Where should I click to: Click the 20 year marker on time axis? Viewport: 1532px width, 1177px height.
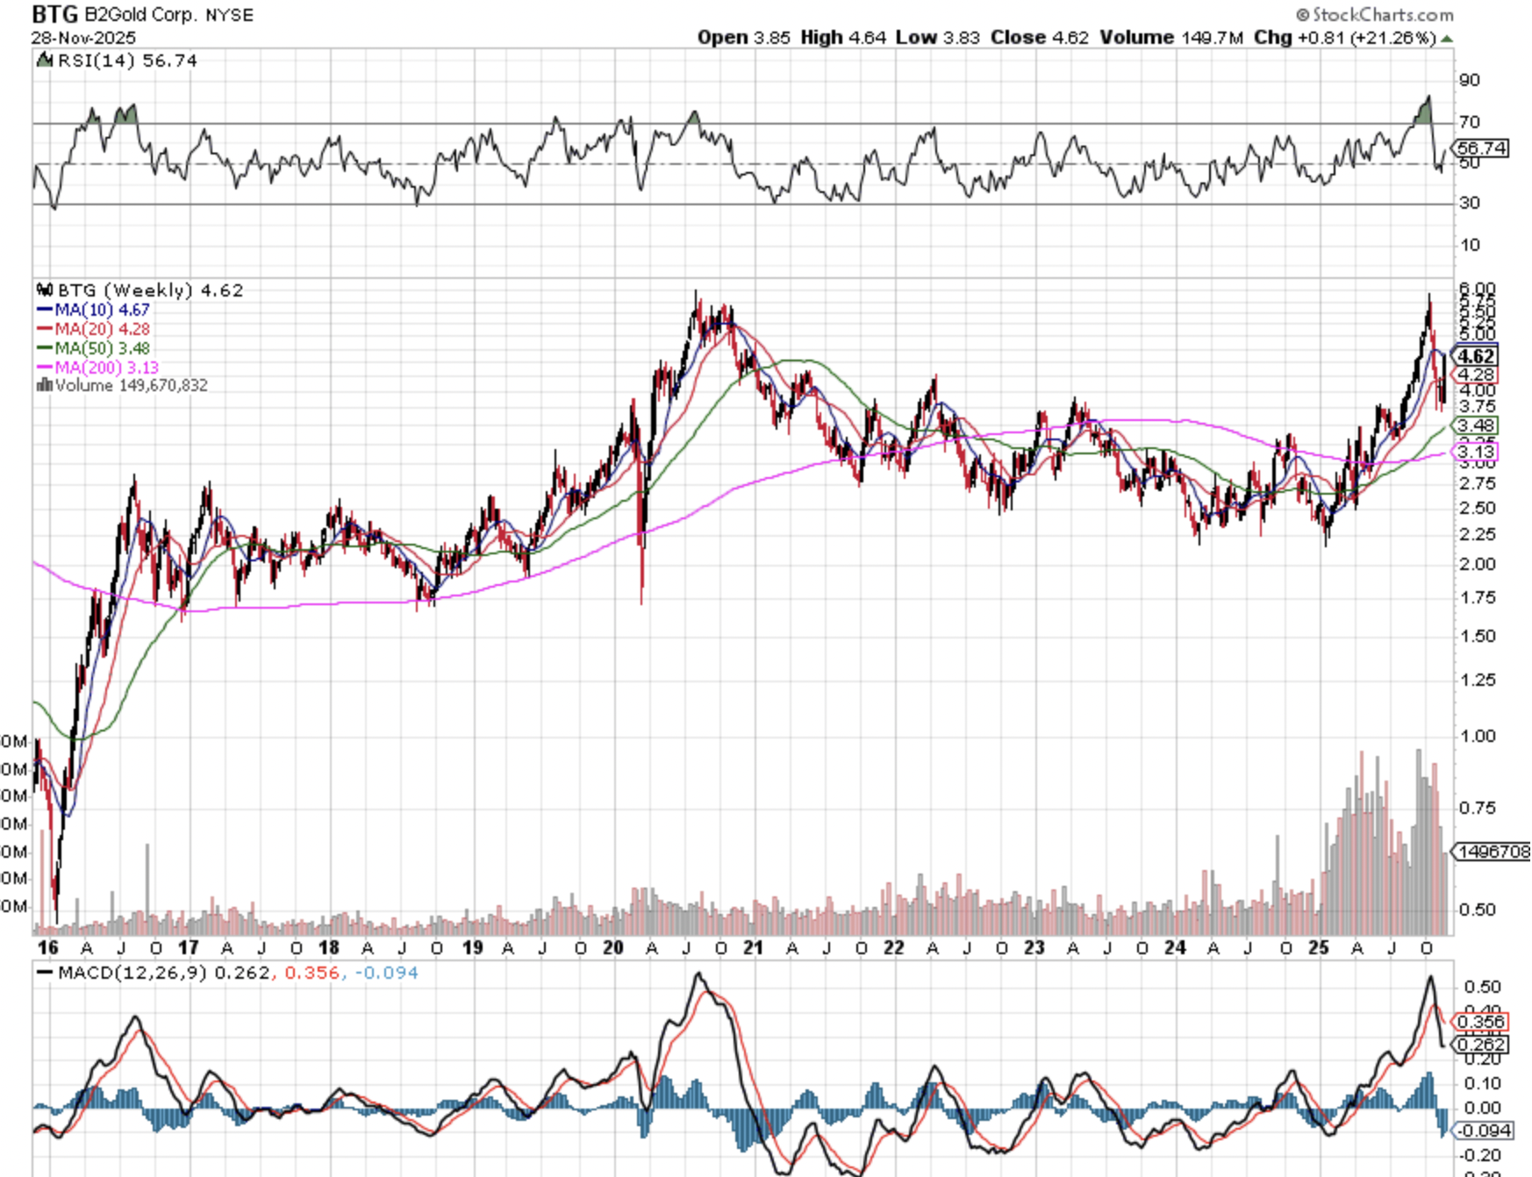pos(613,948)
